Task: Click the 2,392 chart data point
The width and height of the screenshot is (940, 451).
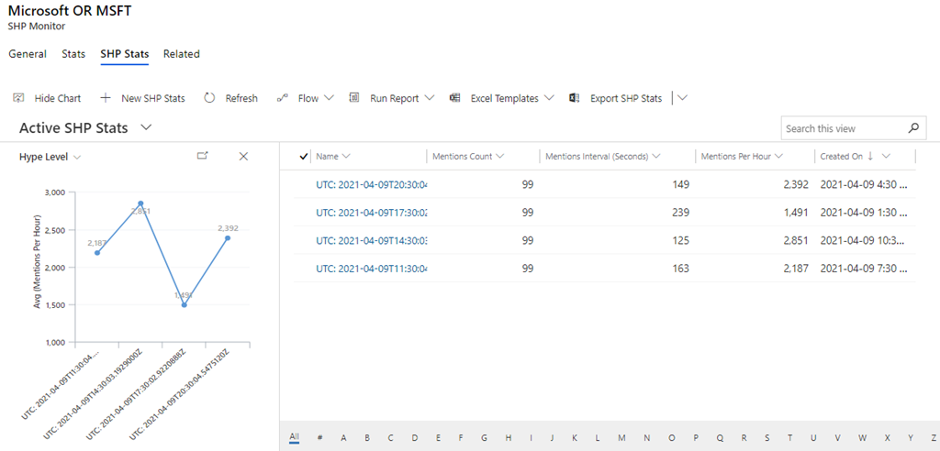Action: coord(228,237)
